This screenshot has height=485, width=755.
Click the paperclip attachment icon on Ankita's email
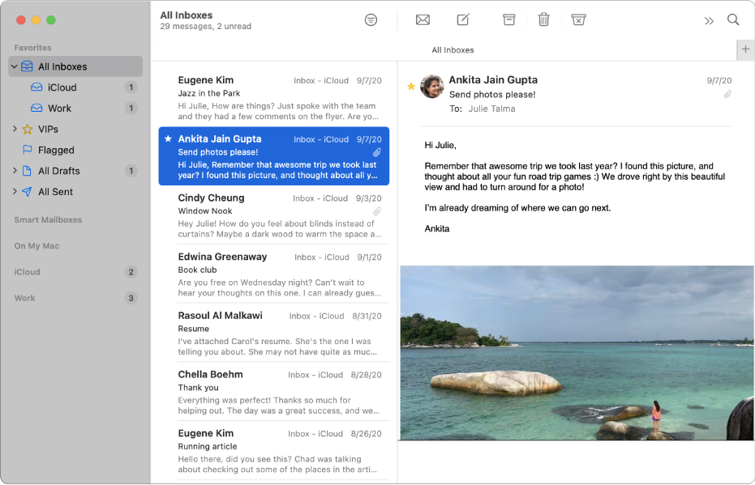(x=727, y=94)
